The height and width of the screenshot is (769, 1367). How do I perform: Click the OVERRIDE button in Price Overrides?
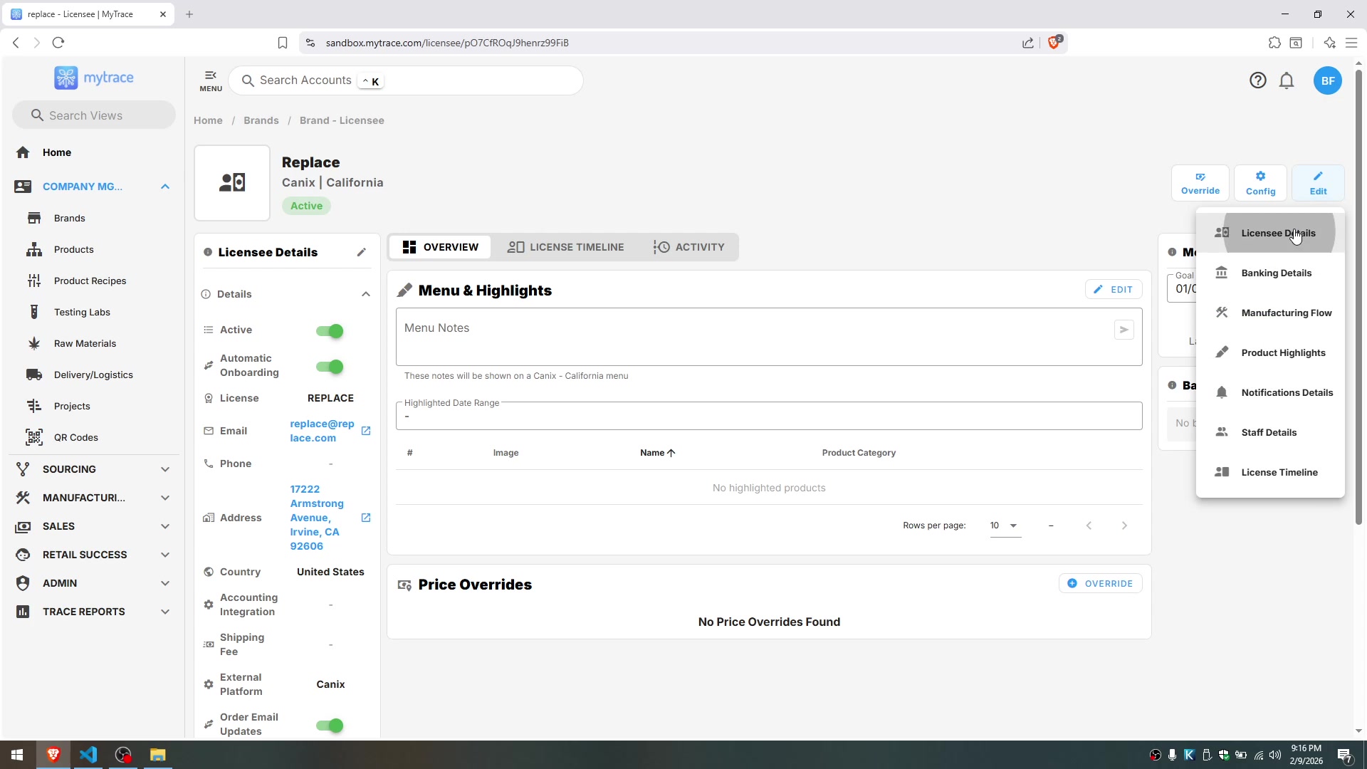[x=1100, y=583]
